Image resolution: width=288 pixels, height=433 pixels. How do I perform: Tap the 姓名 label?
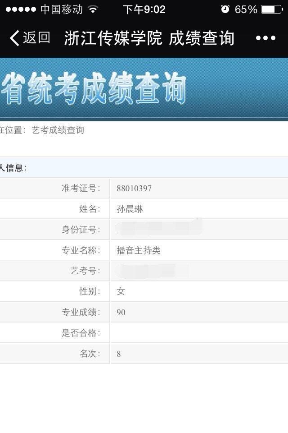coord(90,209)
